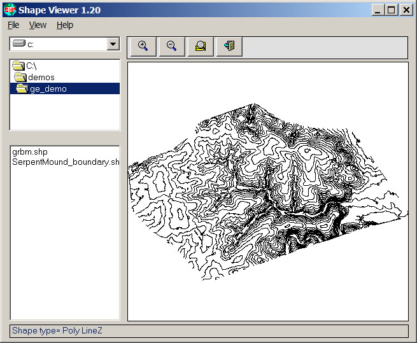Click the ge_demo open folder icon
417x343 pixels.
(x=22, y=88)
